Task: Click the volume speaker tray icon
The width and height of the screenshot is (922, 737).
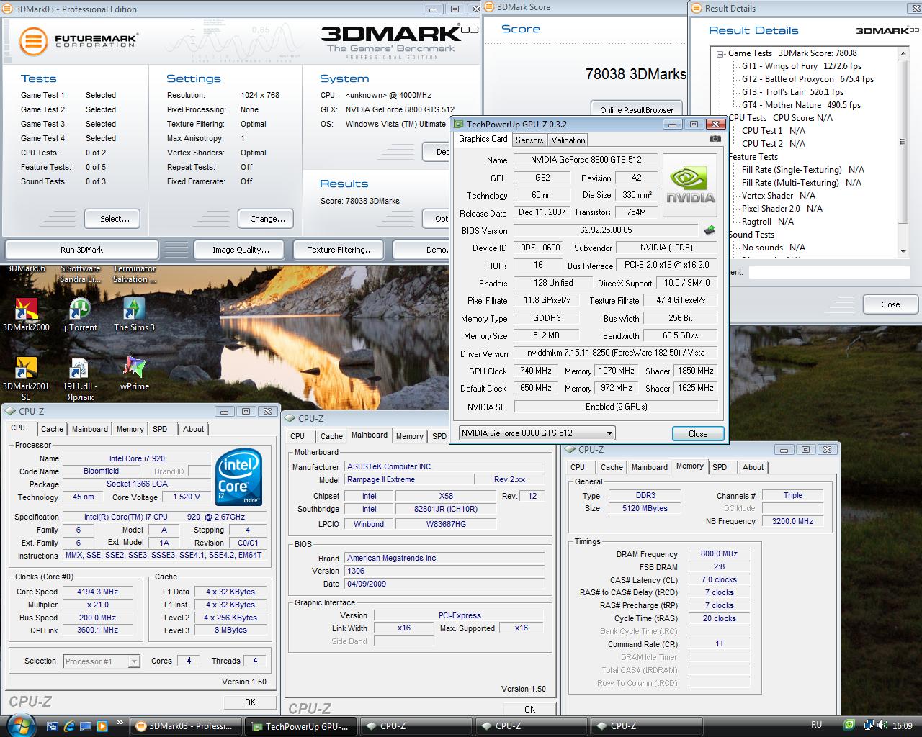Action: [x=882, y=725]
